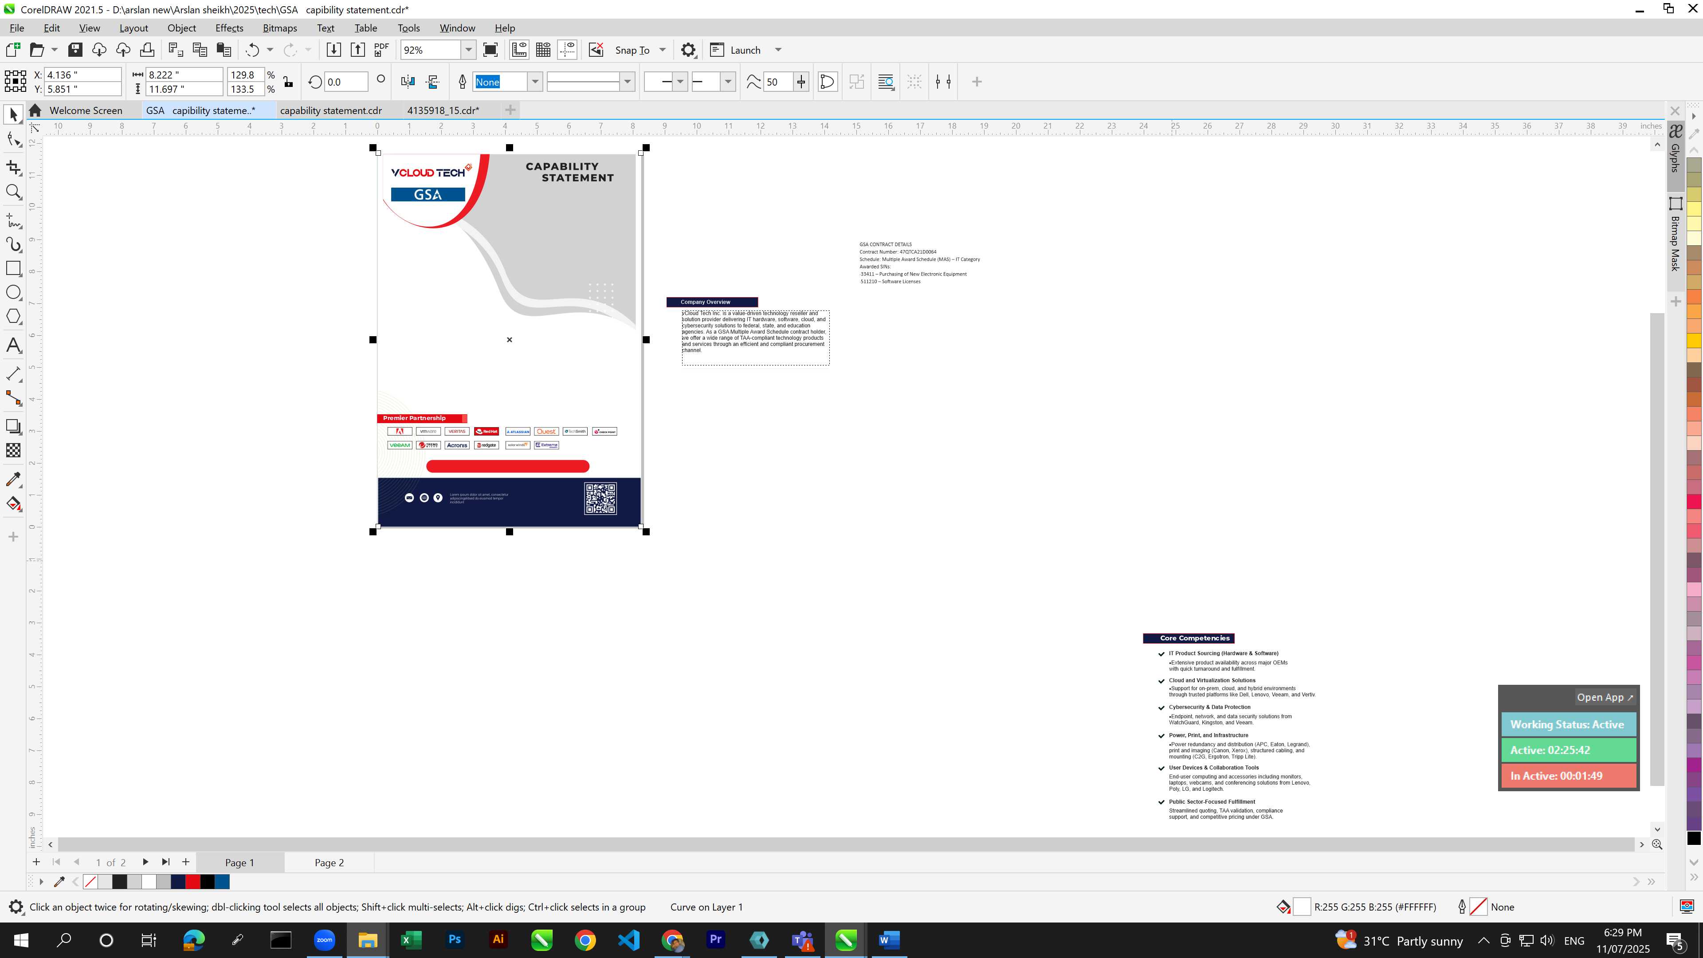Click the Export icon
Viewport: 1703px width, 958px height.
click(x=357, y=50)
